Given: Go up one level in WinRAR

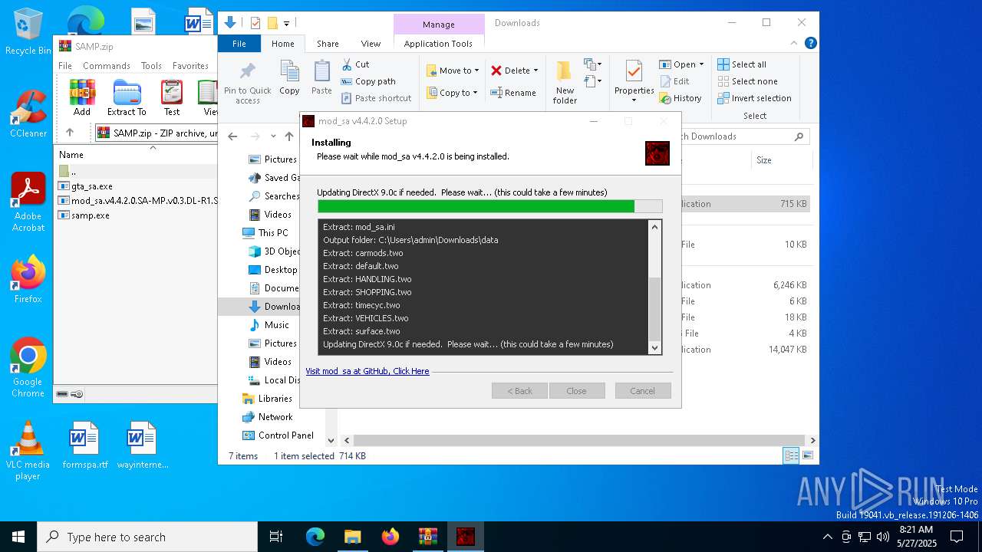Looking at the screenshot, I should point(70,133).
